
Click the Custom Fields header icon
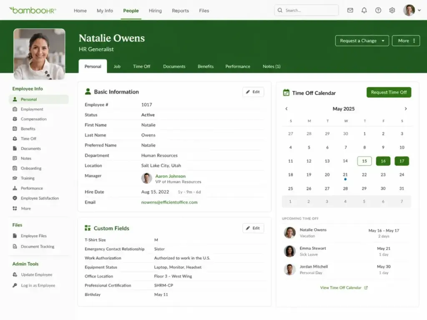(88, 228)
